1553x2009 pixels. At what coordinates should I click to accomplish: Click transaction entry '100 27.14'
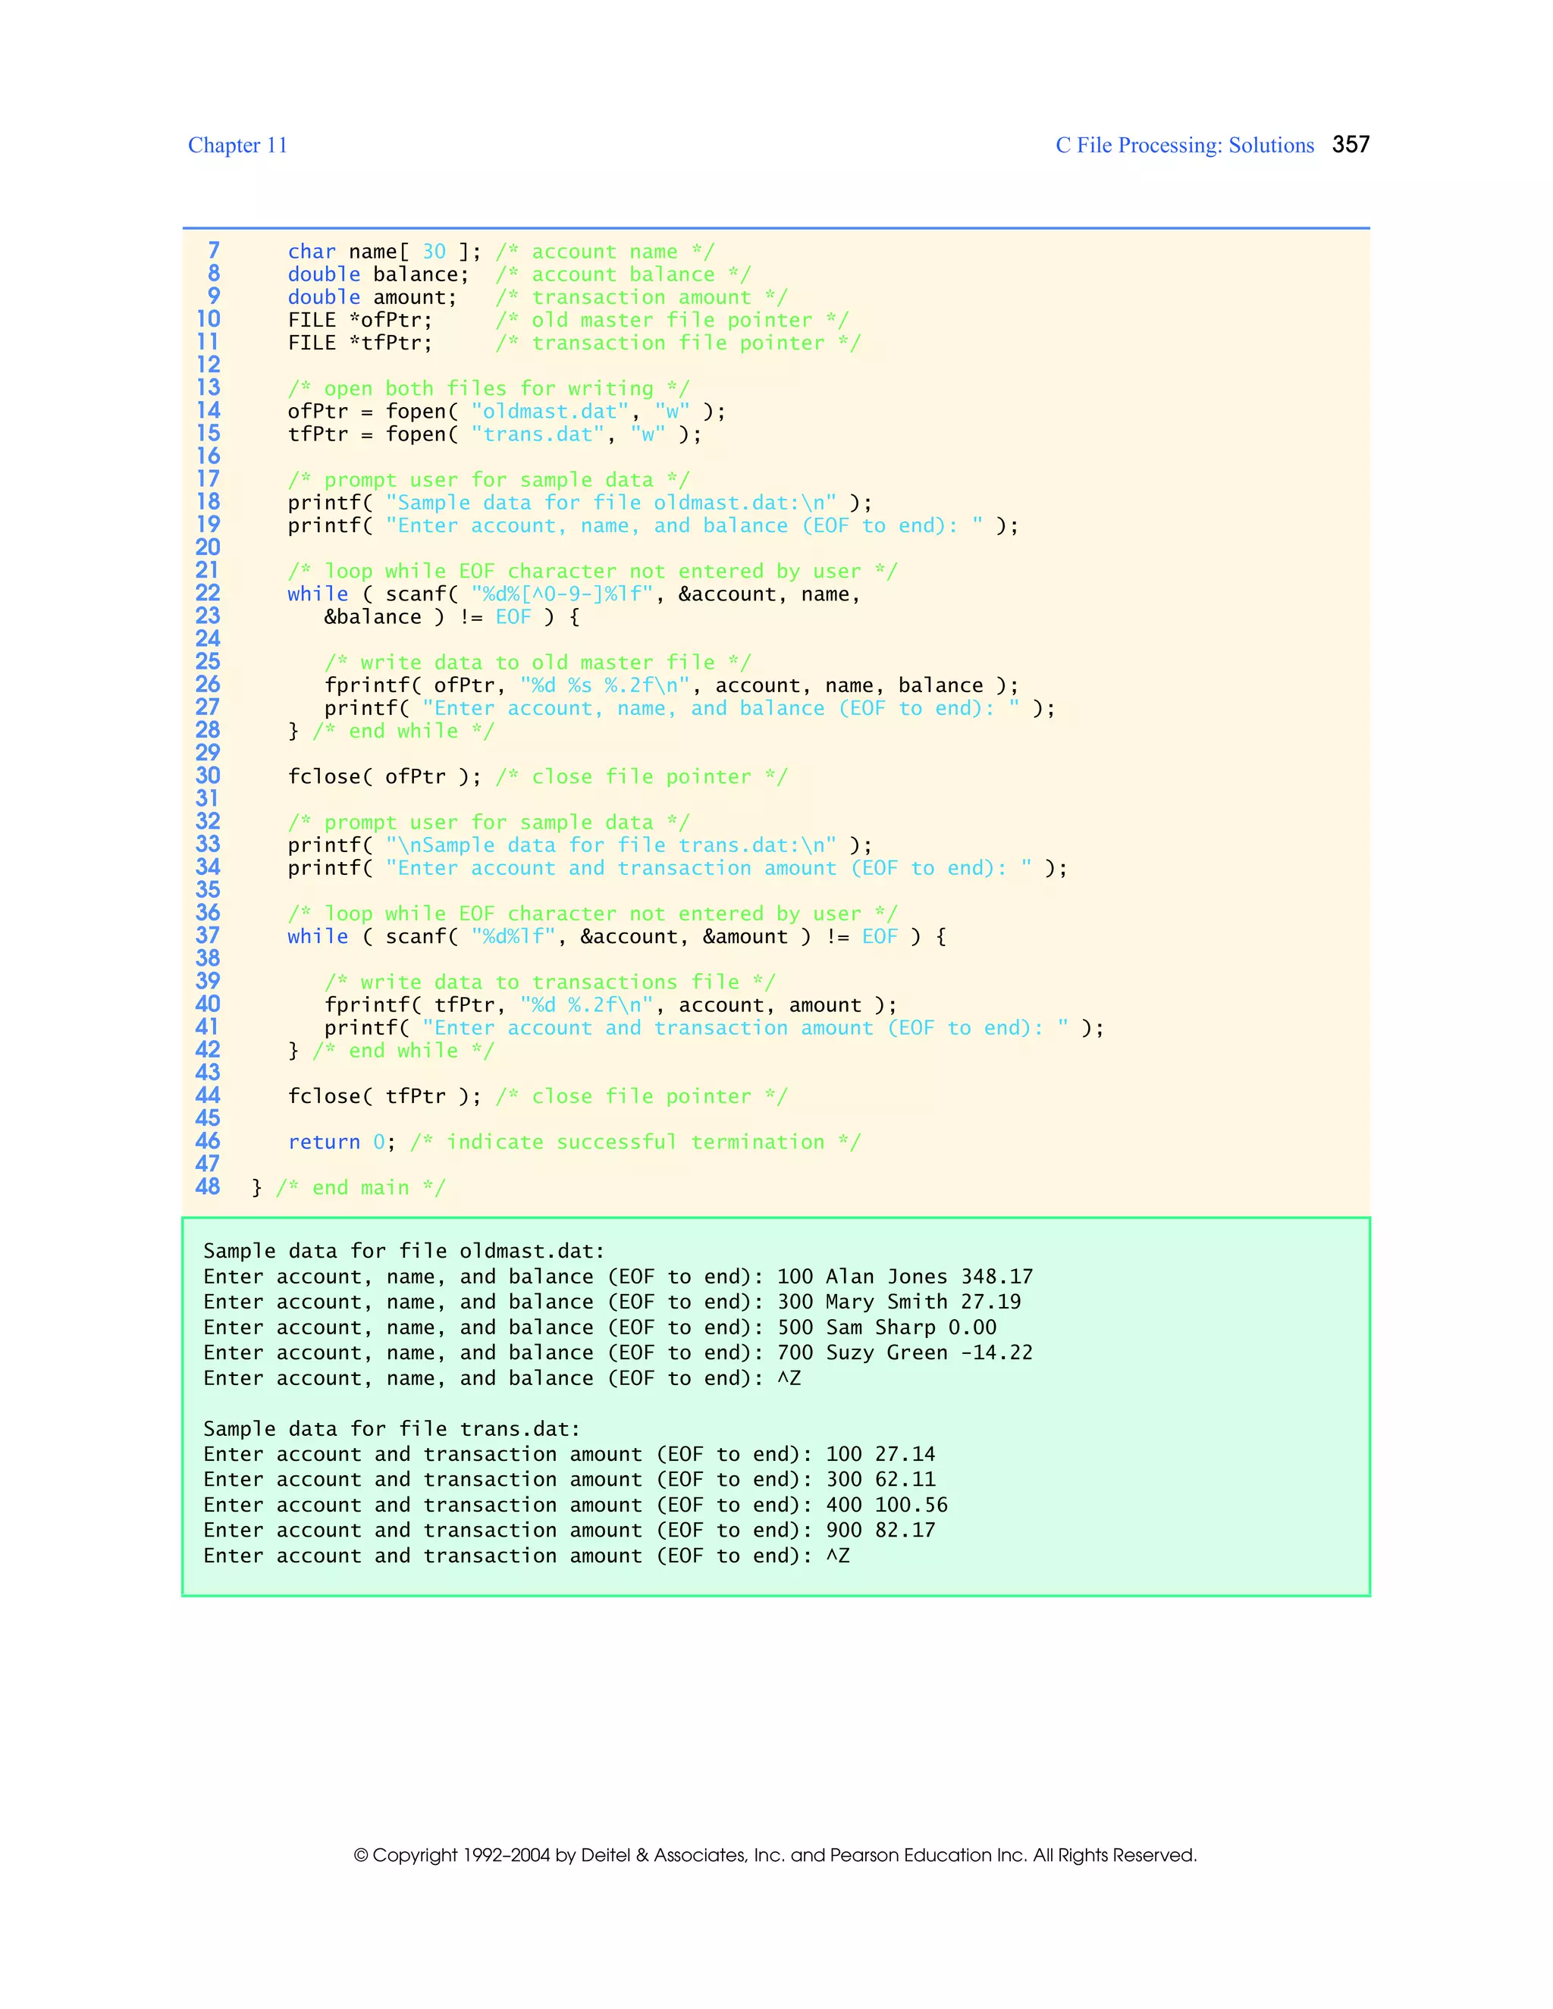click(880, 1454)
